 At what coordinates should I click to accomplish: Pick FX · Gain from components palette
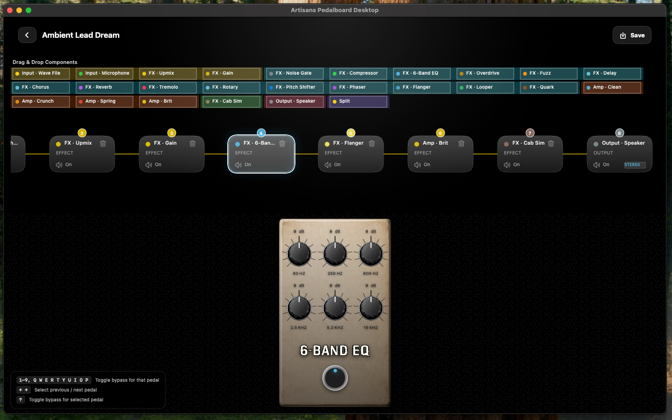tap(231, 73)
